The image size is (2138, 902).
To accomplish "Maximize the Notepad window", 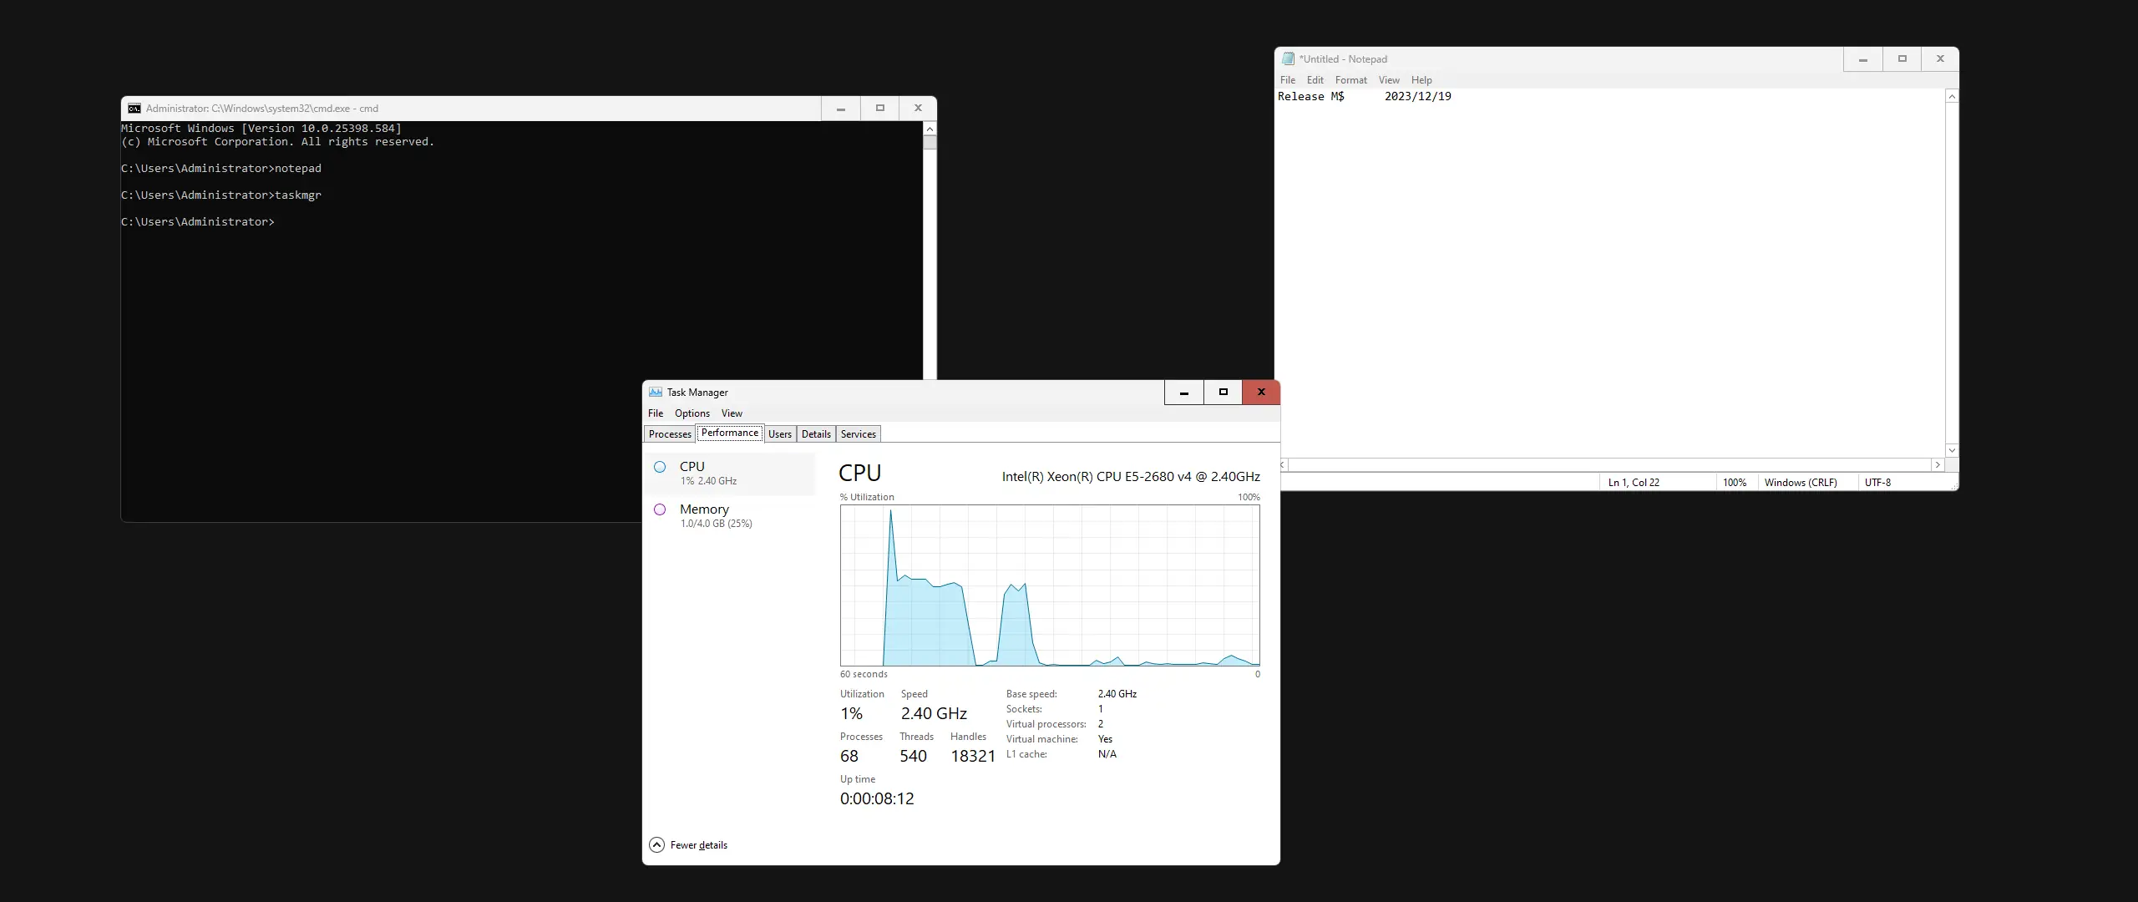I will pyautogui.click(x=1902, y=59).
